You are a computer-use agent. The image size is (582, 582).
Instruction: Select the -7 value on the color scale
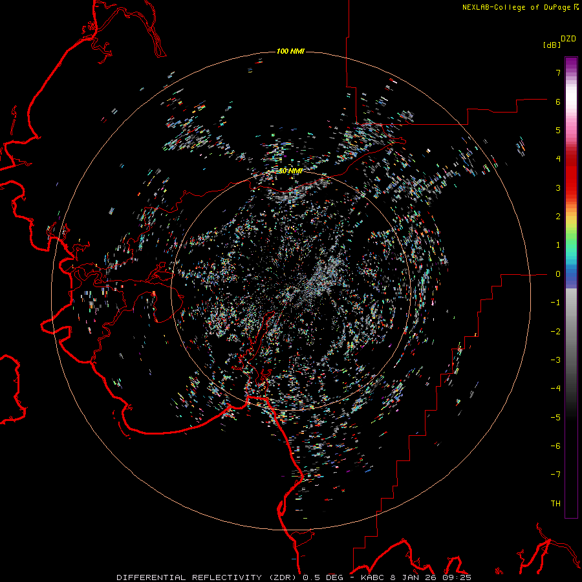pyautogui.click(x=555, y=475)
